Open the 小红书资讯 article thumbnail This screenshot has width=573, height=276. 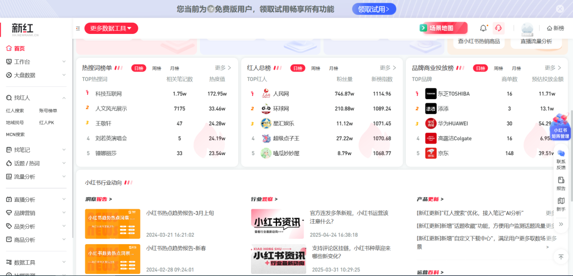[277, 224]
